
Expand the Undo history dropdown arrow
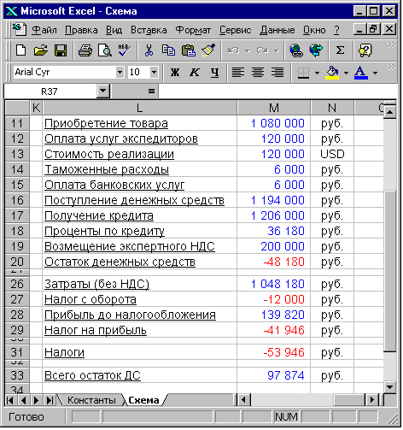pyautogui.click(x=248, y=51)
